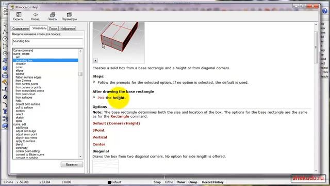Open the 3Point option link
Image resolution: width=330 pixels, height=186 pixels.
[98, 130]
